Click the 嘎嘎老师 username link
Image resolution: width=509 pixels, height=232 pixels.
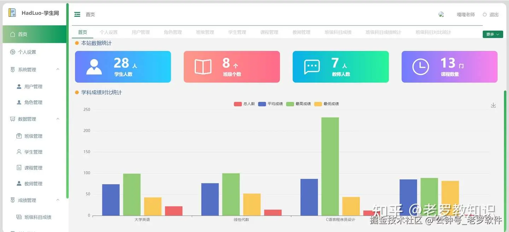(466, 14)
